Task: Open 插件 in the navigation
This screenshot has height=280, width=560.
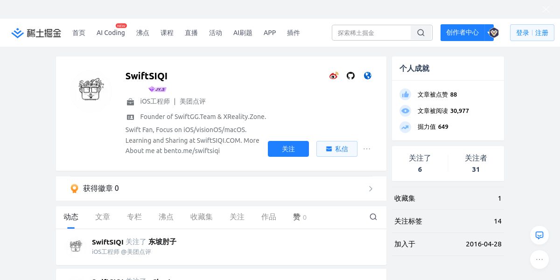Action: pos(294,33)
